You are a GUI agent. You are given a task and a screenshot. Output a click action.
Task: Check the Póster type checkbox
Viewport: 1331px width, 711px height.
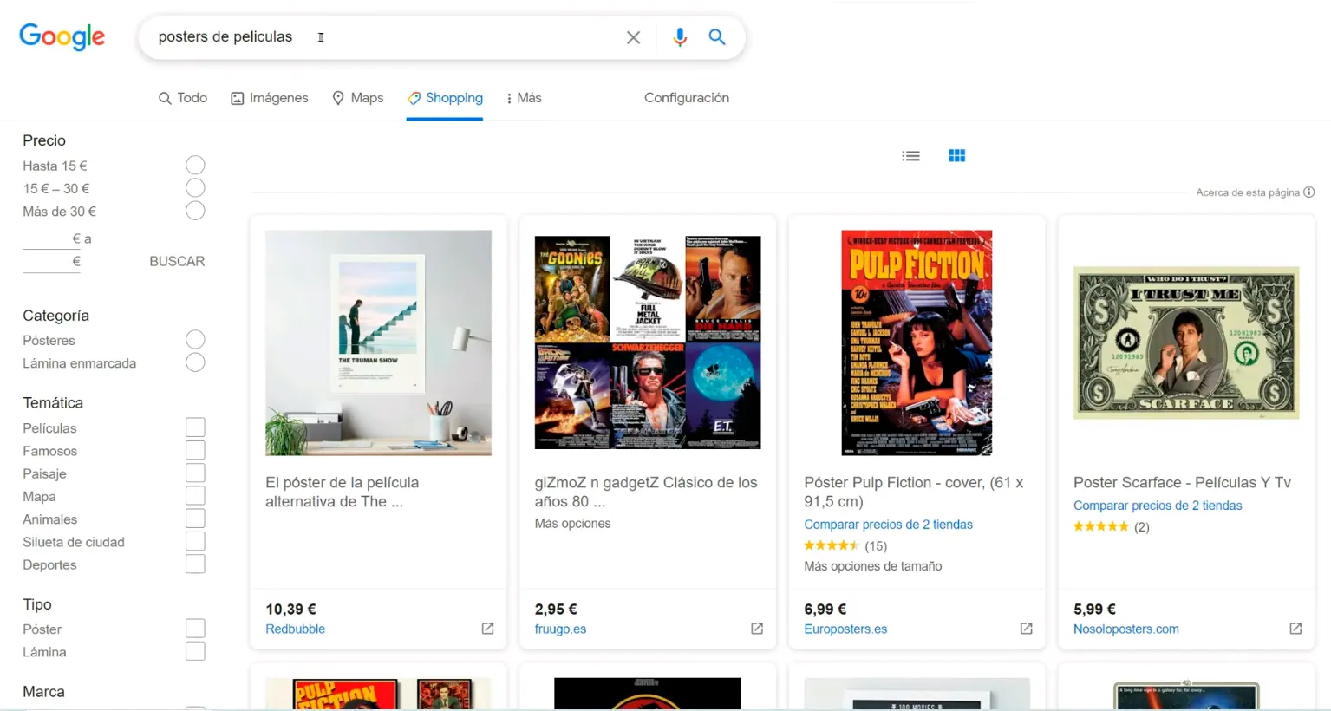click(195, 629)
